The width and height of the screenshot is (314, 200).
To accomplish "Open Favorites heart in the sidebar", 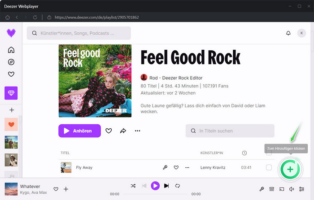I will 11,74.
